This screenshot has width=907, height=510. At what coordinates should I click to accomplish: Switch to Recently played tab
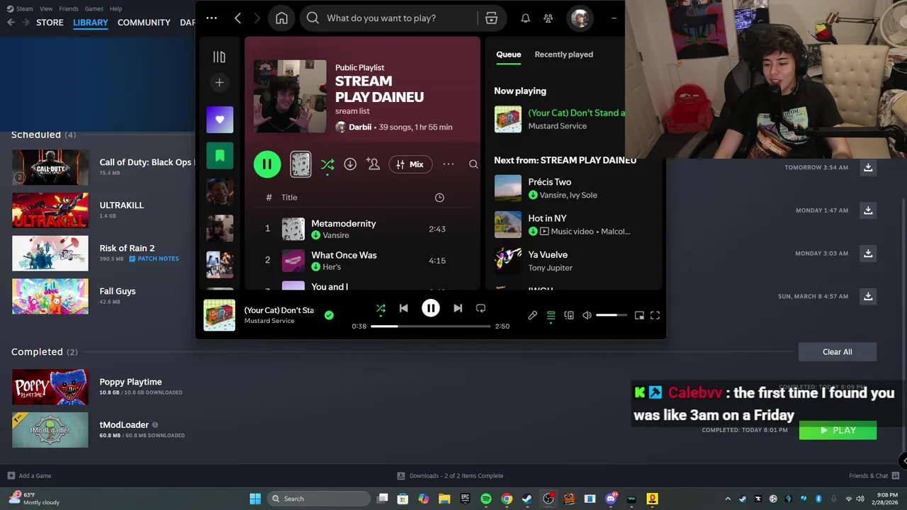tap(563, 55)
